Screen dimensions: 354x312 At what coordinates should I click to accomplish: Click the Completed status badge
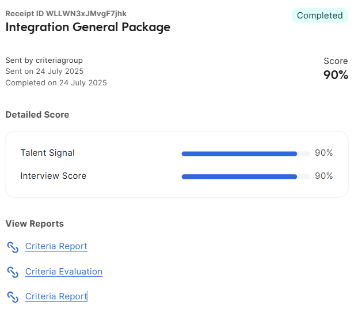(319, 16)
